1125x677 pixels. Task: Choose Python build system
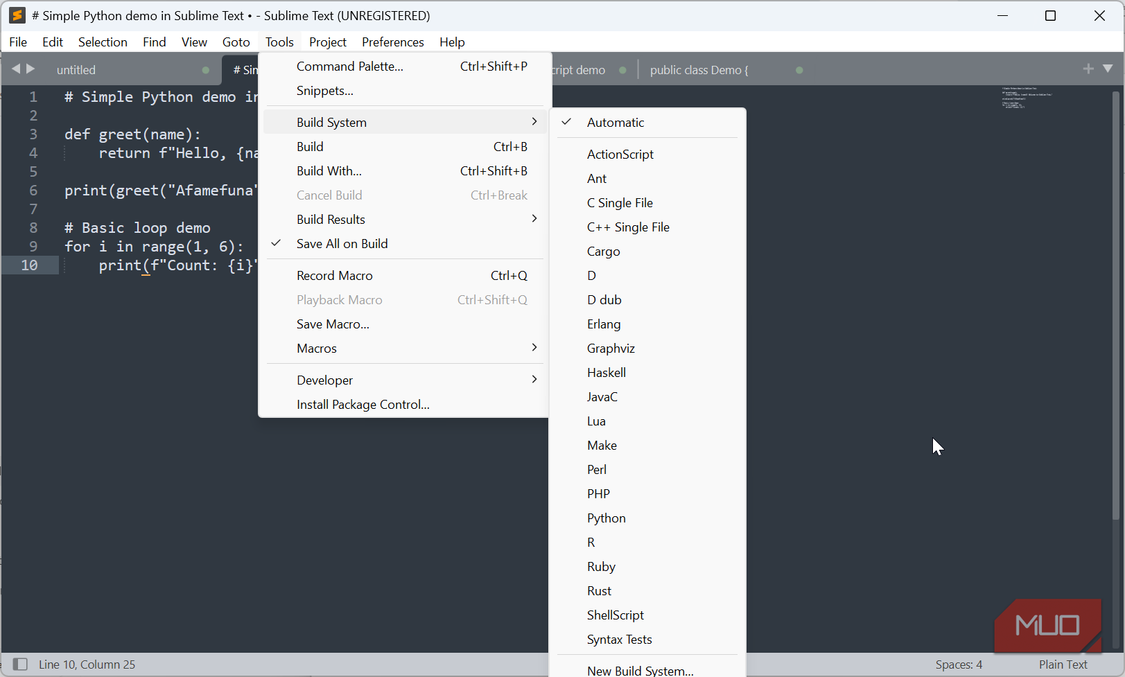tap(647, 518)
